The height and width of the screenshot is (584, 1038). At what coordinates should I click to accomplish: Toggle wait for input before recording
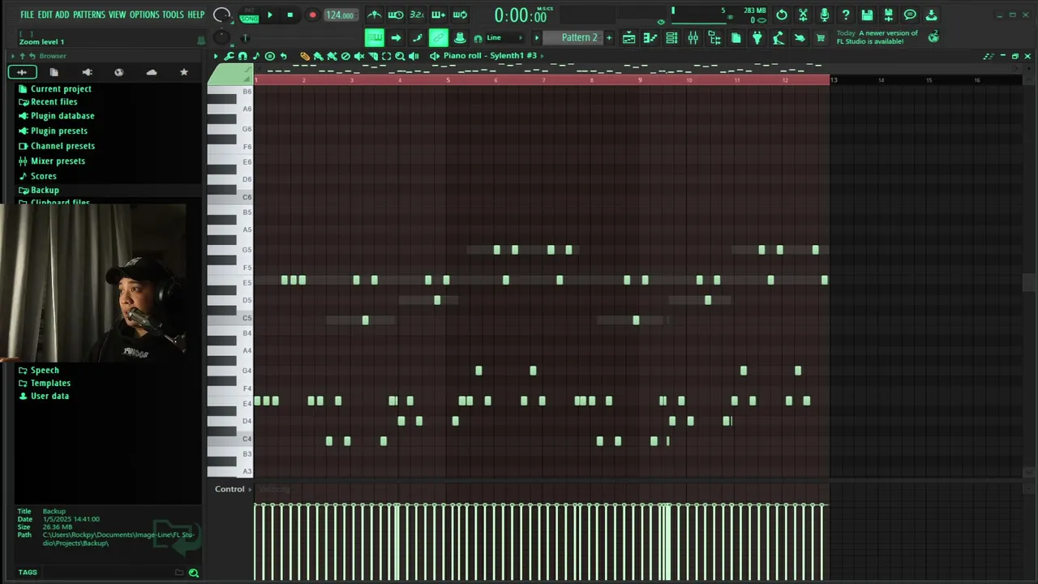396,15
